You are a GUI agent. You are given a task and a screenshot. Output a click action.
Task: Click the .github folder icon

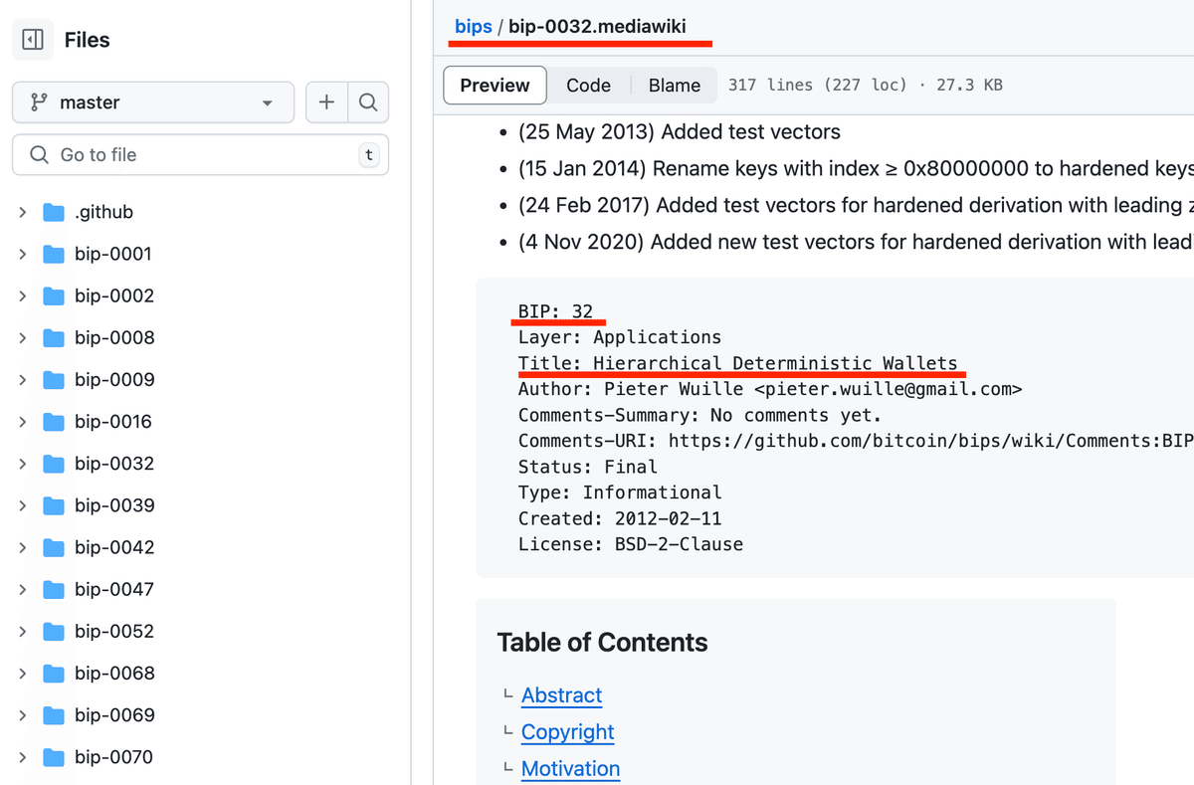click(x=54, y=212)
